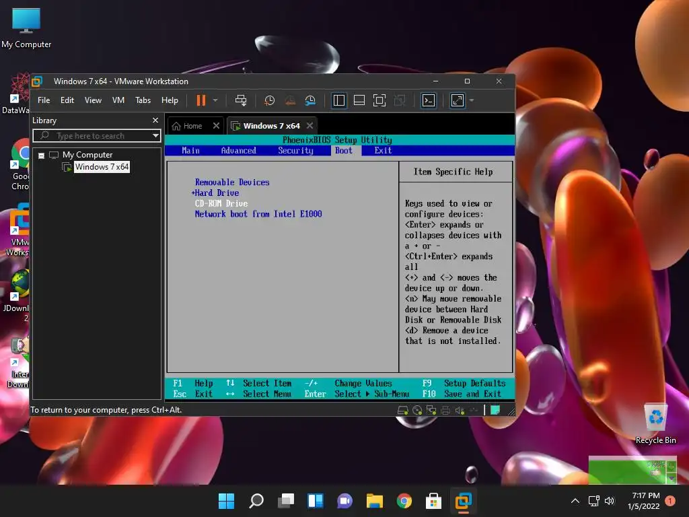The width and height of the screenshot is (689, 517).
Task: Open the Edit menu
Action: pyautogui.click(x=67, y=100)
